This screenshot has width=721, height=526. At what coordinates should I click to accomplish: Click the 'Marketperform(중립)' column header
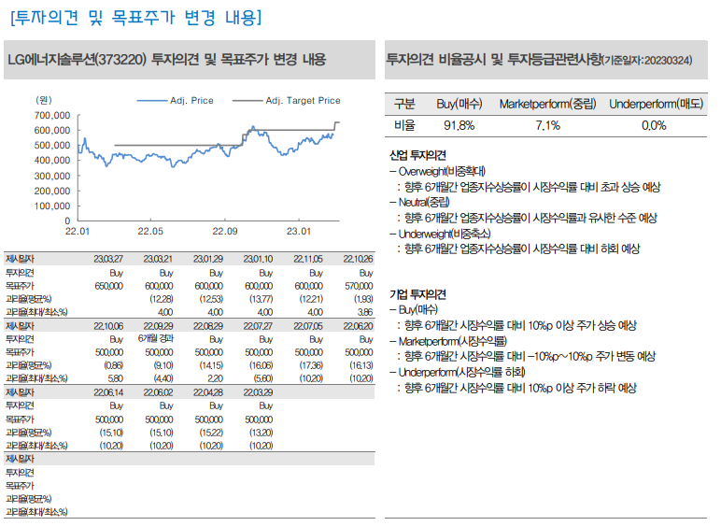[547, 105]
